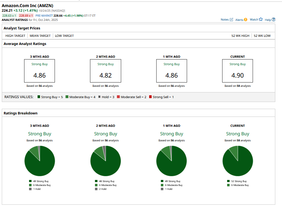
Task: Click the Strong Sell = 1 red swatch
Action: point(150,97)
